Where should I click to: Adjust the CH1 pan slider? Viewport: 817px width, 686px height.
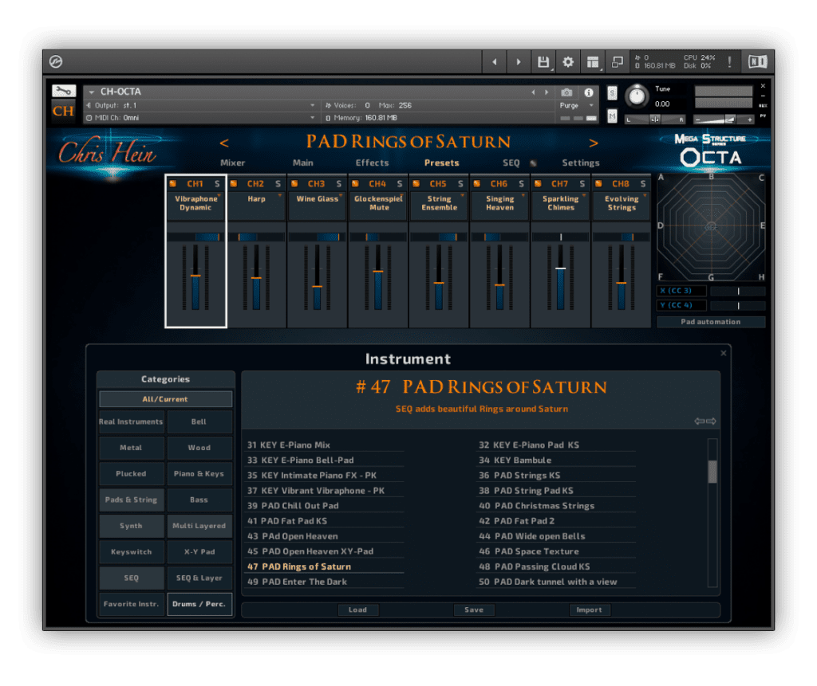[x=196, y=237]
